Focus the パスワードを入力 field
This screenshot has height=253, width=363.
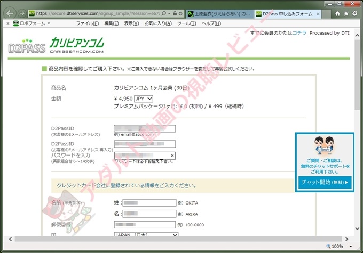click(x=145, y=156)
